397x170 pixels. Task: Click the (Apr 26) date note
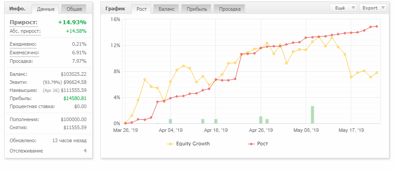(x=51, y=91)
